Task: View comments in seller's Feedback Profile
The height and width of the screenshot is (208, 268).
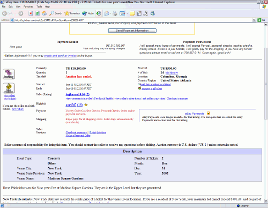Action: point(89,99)
